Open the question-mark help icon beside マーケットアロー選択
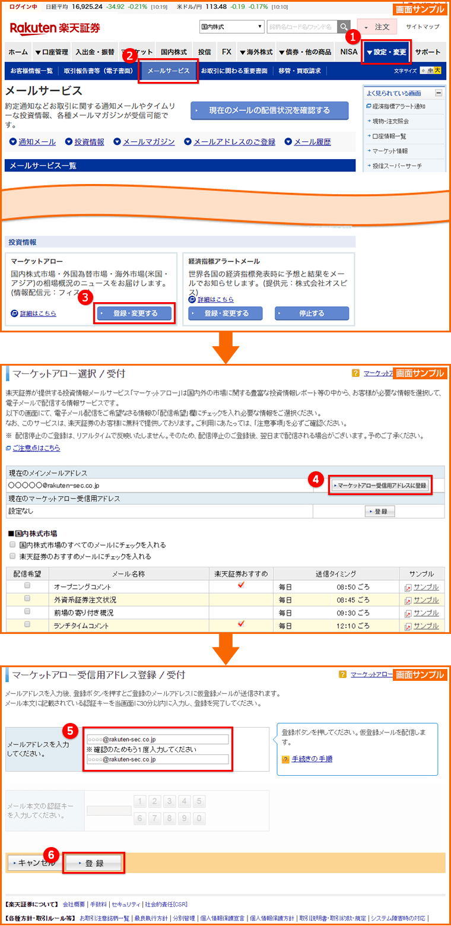This screenshot has height=926, width=451. pyautogui.click(x=355, y=373)
